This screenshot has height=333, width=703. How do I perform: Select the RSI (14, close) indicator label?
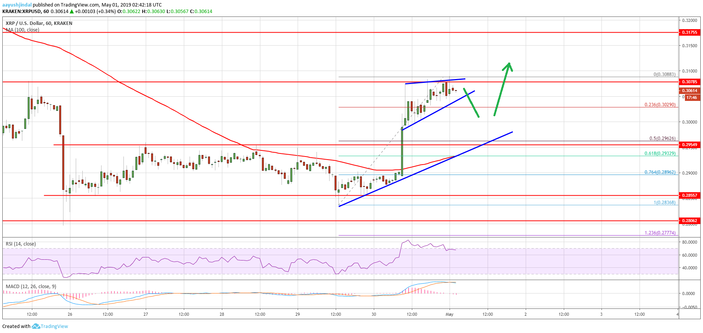(21, 244)
